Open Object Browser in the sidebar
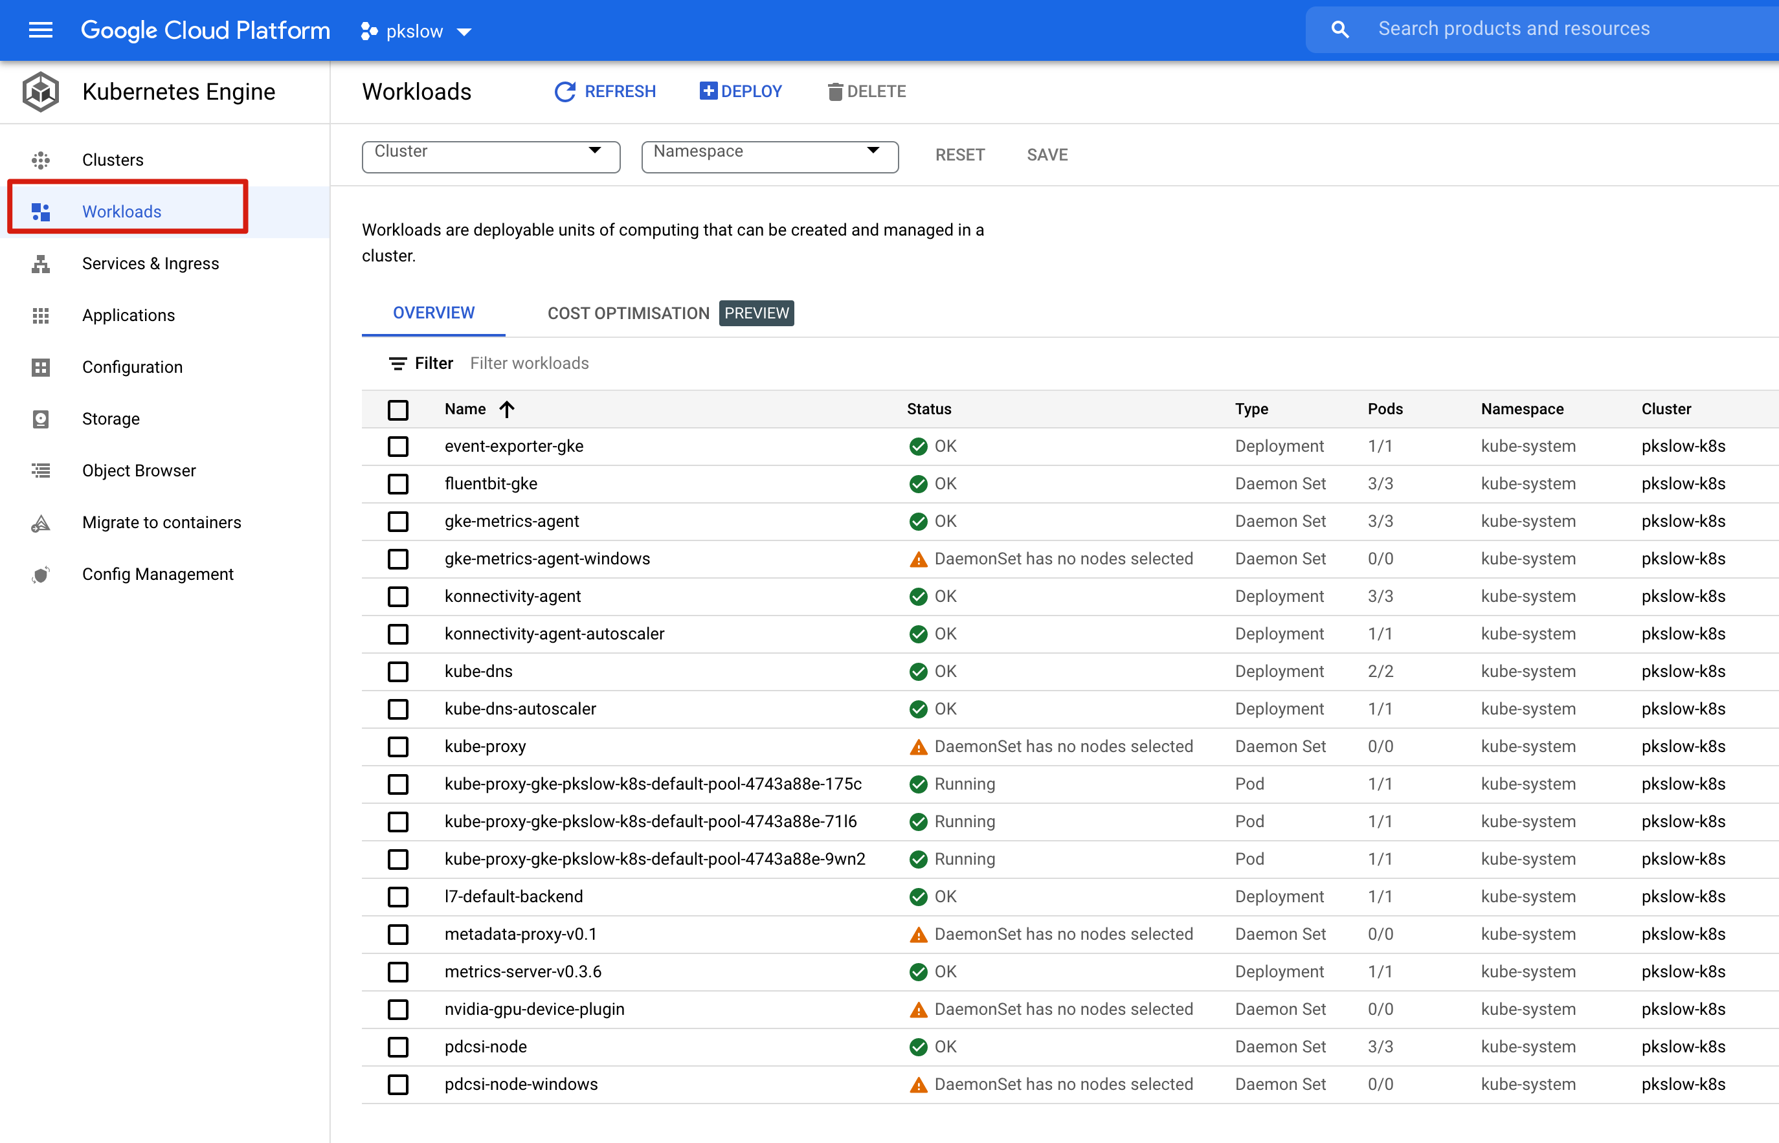 pyautogui.click(x=139, y=471)
